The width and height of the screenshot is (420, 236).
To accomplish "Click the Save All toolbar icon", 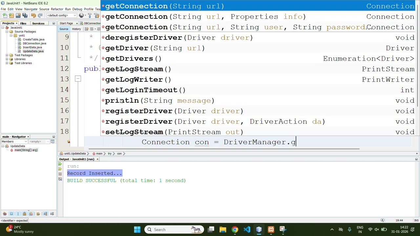I will pyautogui.click(x=25, y=15).
